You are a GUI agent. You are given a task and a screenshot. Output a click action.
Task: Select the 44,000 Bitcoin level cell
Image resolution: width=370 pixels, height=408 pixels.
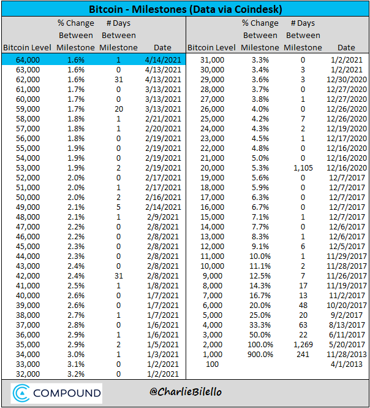28,256
